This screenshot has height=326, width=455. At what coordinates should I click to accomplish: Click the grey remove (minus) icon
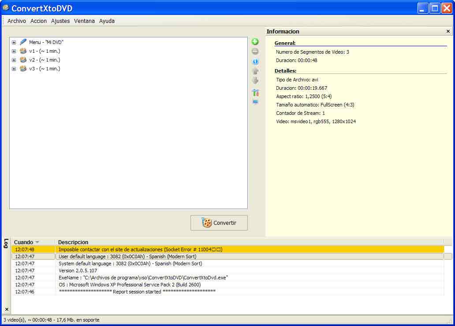click(x=255, y=51)
